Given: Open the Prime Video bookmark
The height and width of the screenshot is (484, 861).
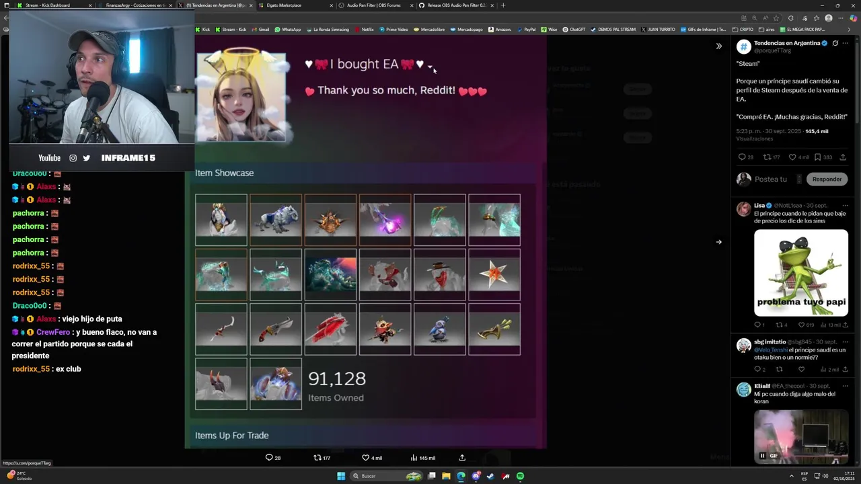Looking at the screenshot, I should point(393,30).
